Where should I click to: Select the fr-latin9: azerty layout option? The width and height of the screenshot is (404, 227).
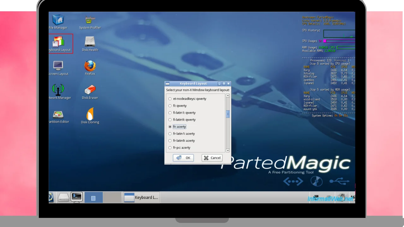(181, 141)
